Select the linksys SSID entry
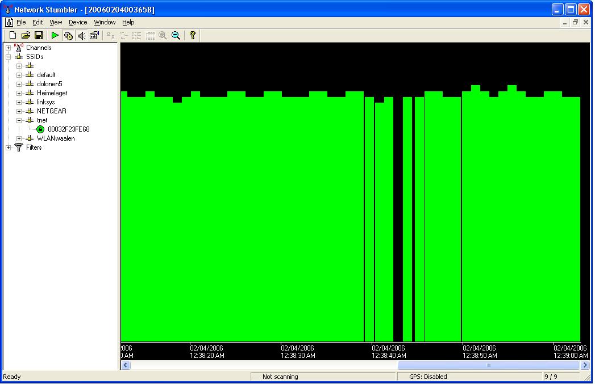595x384 pixels. coord(45,102)
